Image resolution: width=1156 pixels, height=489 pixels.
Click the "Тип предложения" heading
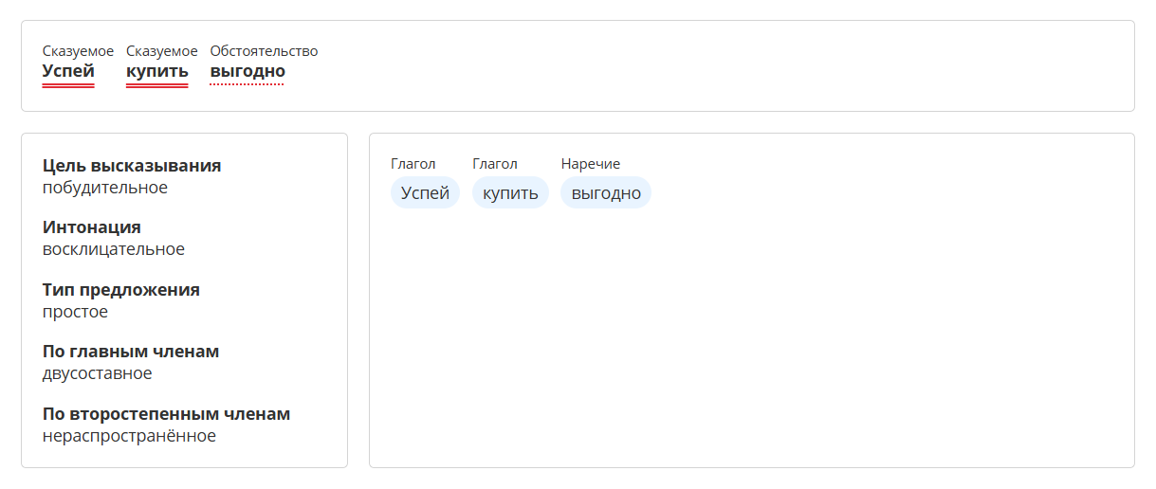(x=121, y=290)
